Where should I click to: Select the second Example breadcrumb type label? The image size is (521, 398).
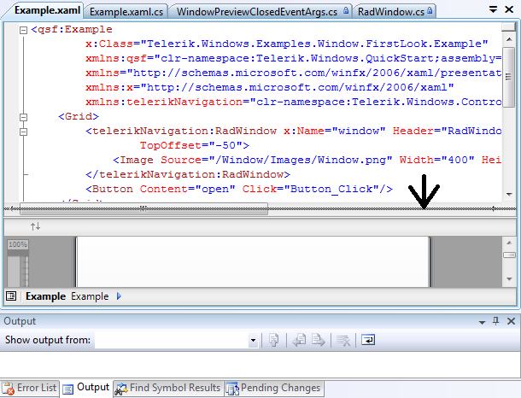(90, 296)
